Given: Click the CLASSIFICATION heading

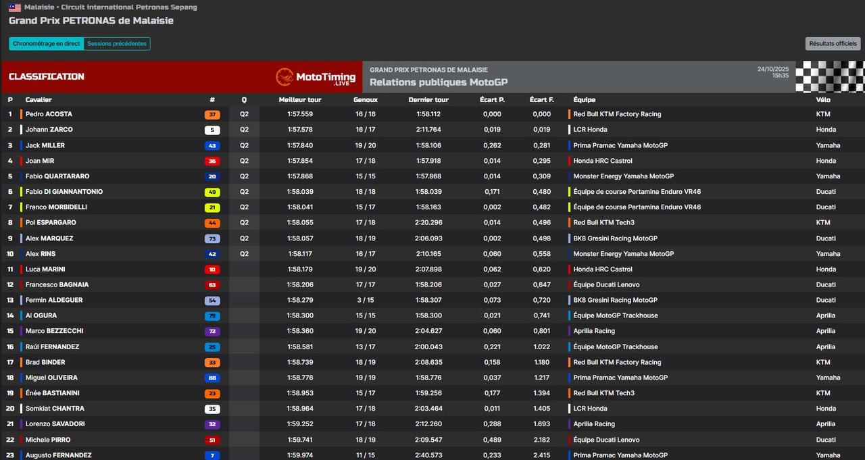Looking at the screenshot, I should [x=47, y=77].
